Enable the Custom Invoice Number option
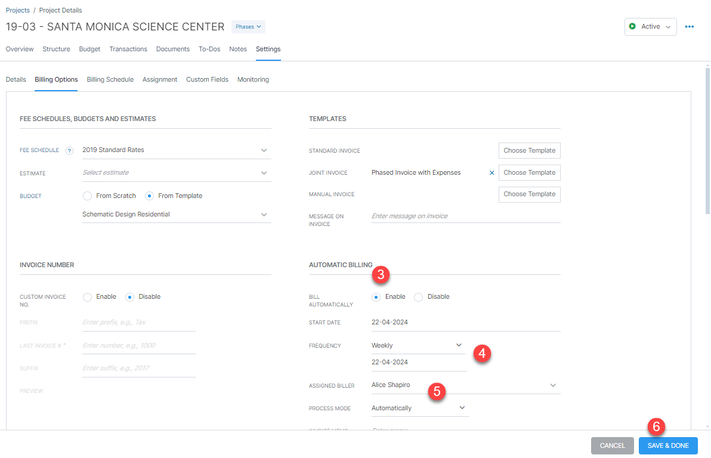This screenshot has width=711, height=458. click(88, 296)
